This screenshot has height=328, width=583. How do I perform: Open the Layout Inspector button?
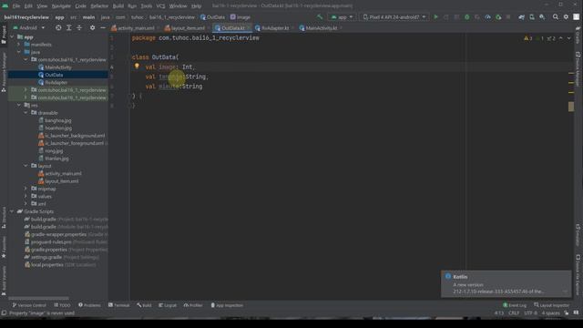(x=552, y=305)
